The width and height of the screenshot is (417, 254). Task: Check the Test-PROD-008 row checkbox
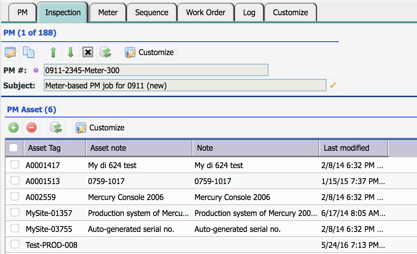click(15, 244)
